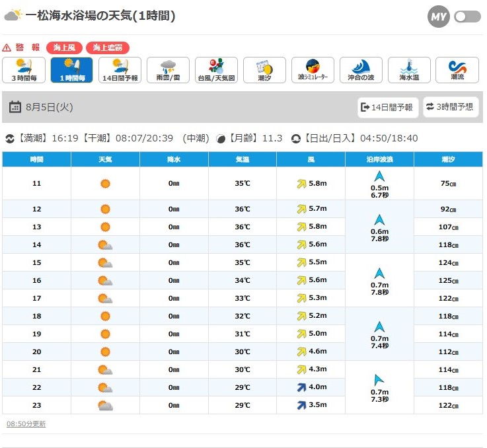
Task: Click the 海上風 warning badge
Action: tap(64, 48)
